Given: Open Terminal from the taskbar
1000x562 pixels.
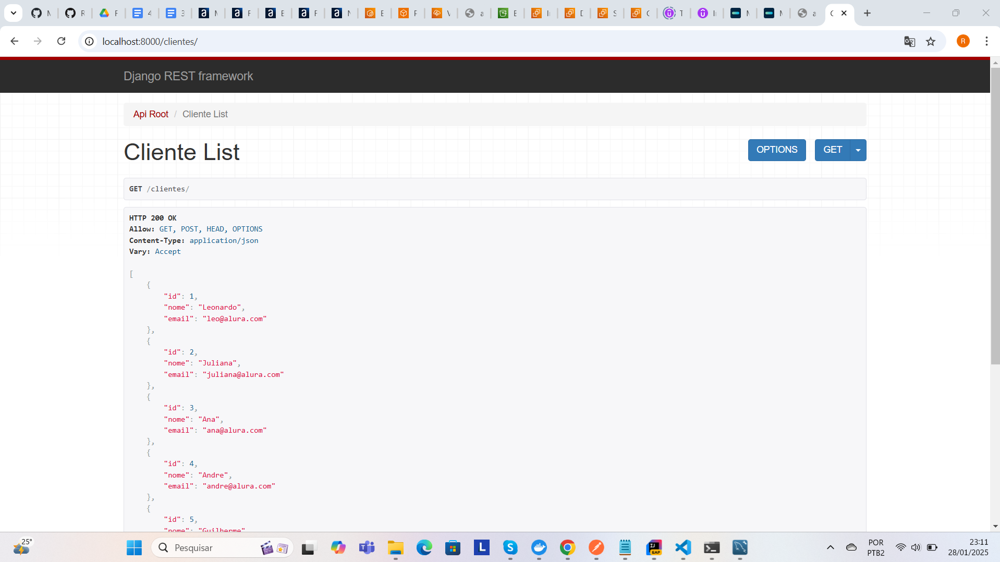Looking at the screenshot, I should pos(711,548).
